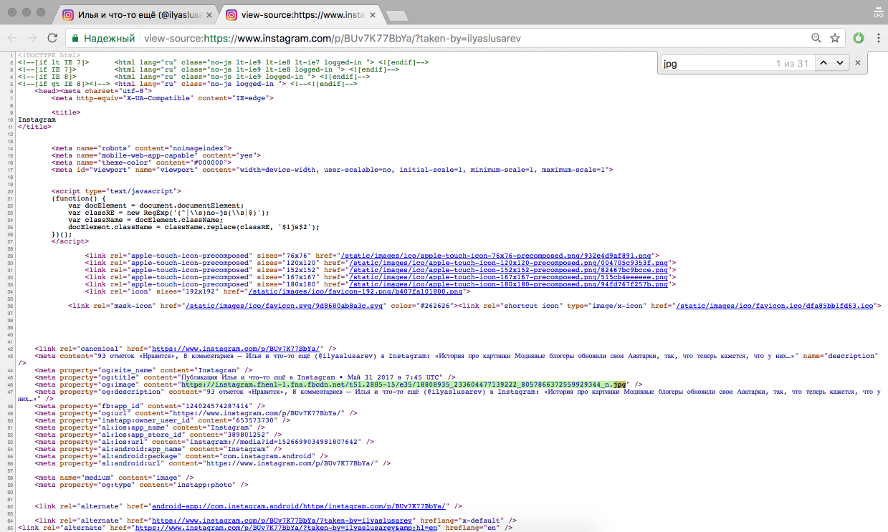Click the medium image meta line
This screenshot has height=532, width=888.
(114, 478)
